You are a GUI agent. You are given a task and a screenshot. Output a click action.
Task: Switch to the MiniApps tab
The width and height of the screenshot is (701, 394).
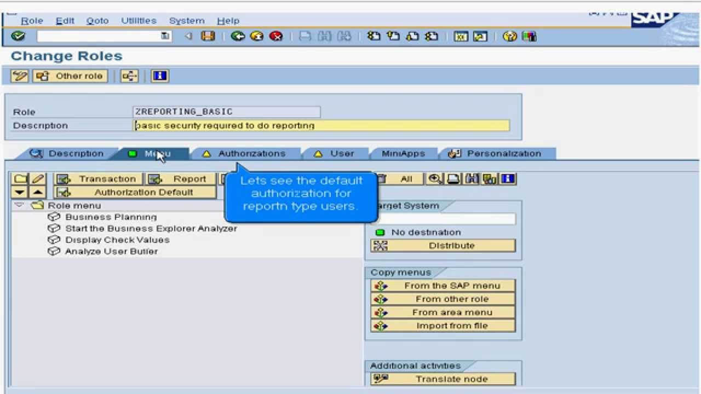tap(404, 153)
